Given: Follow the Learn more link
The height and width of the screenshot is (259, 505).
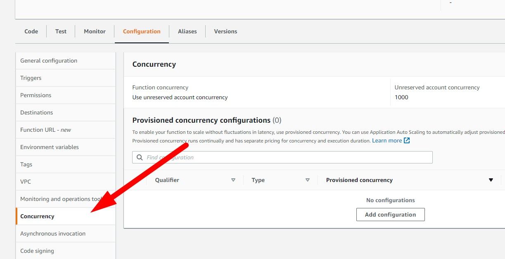Looking at the screenshot, I should point(387,140).
